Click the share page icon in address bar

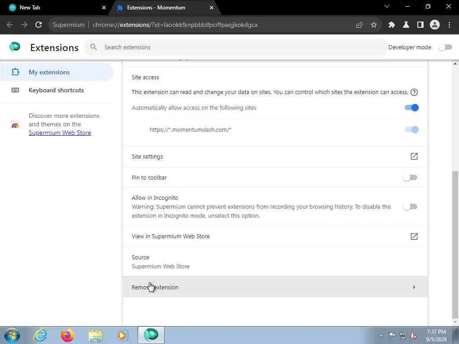[359, 25]
